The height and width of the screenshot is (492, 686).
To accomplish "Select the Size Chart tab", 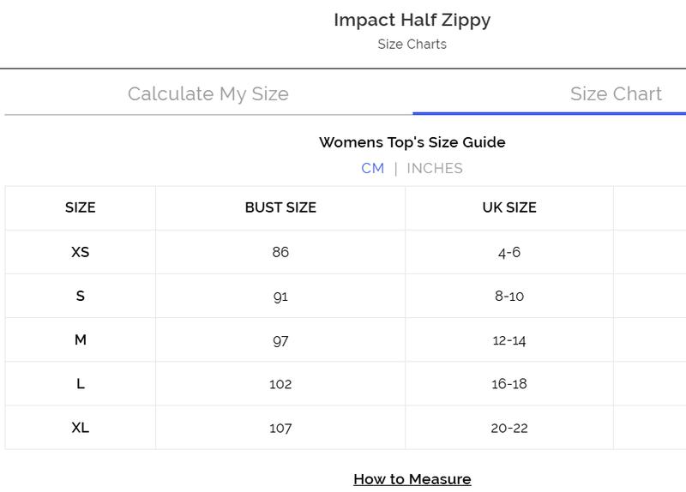I will pos(616,93).
